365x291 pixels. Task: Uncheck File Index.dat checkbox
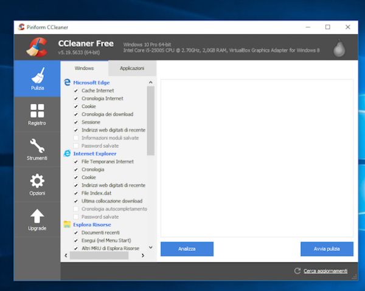tap(76, 193)
